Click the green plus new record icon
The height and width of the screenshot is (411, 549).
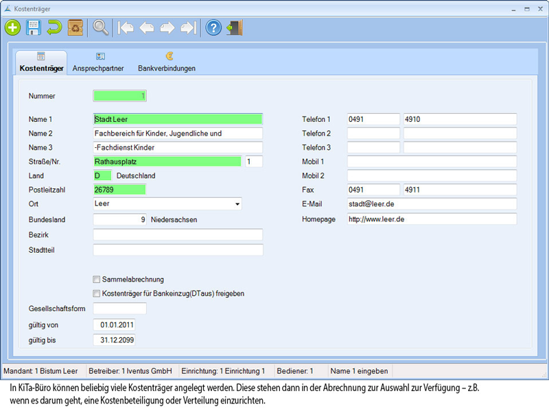click(x=13, y=27)
